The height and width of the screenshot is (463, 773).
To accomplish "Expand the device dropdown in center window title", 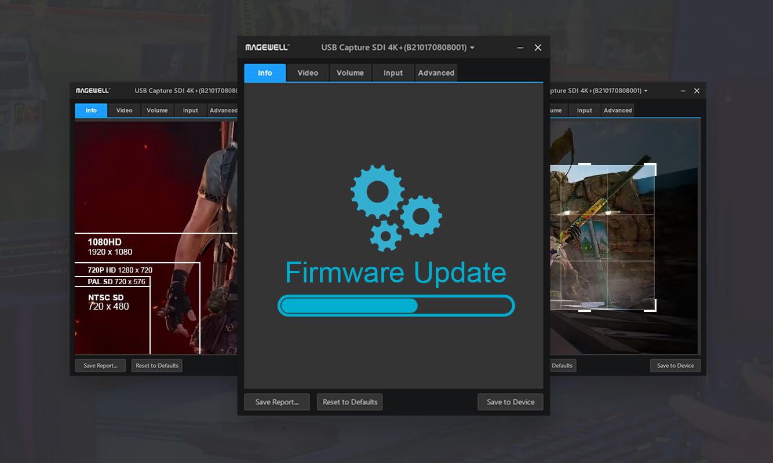I will point(472,47).
